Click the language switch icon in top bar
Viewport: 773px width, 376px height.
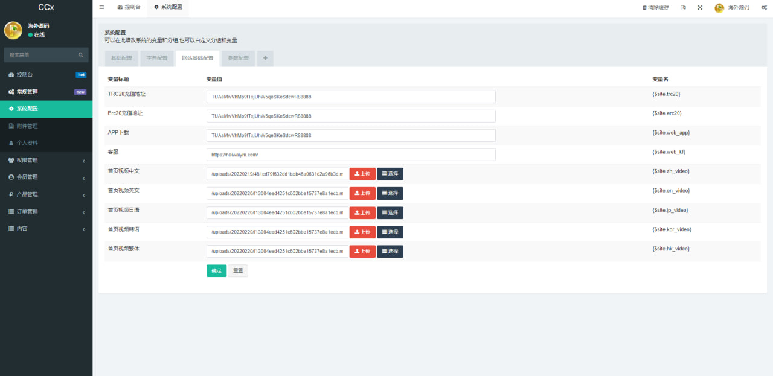click(x=684, y=8)
